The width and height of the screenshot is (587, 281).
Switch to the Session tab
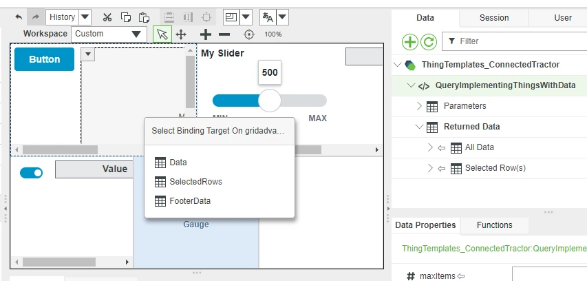point(494,18)
